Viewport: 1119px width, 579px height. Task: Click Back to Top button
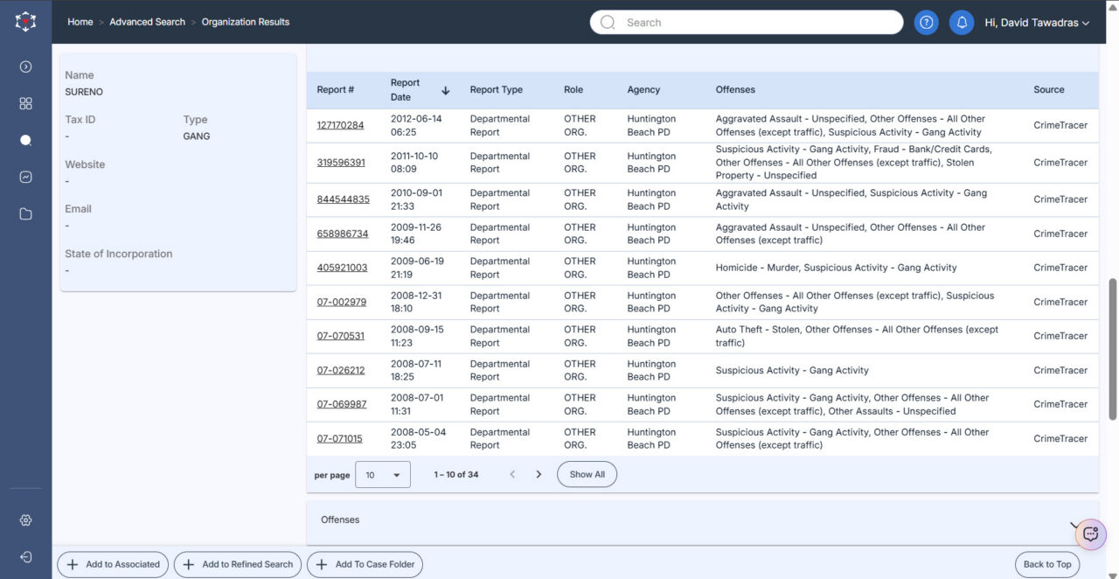coord(1047,565)
